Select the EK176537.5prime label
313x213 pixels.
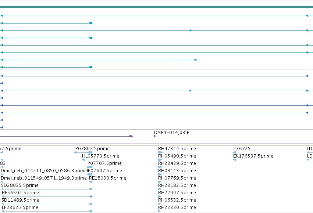253,156
